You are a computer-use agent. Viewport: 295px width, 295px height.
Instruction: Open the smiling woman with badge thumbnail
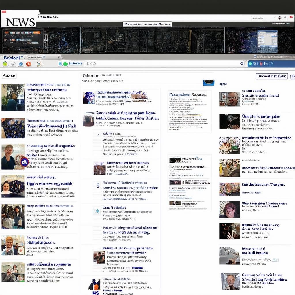click(13, 157)
